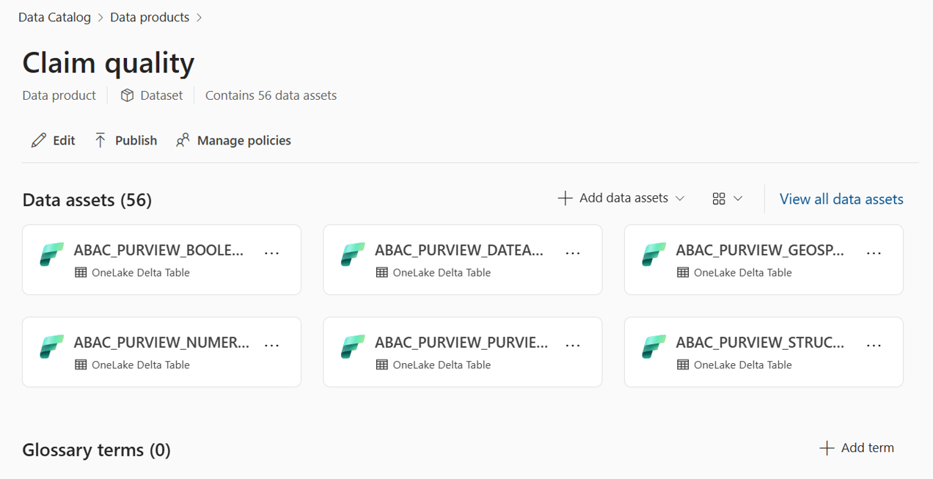
Task: Open ABAC_PURVIEW_PURVIE asset title
Action: tap(461, 343)
